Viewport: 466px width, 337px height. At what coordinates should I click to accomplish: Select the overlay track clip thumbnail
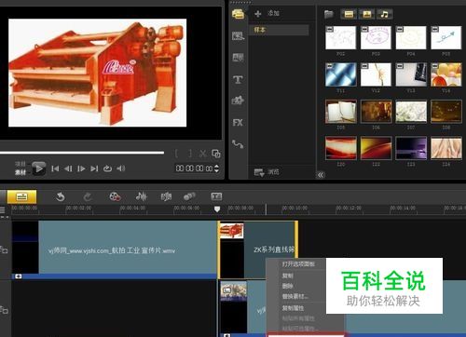[234, 290]
